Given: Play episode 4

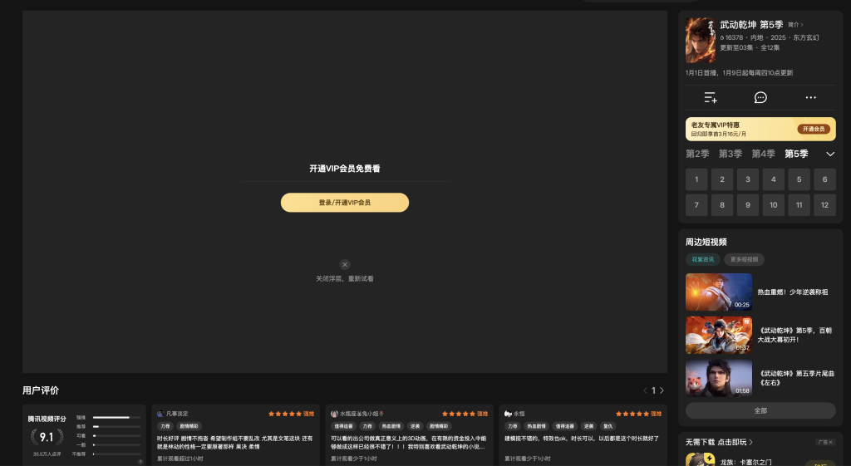Looking at the screenshot, I should pos(774,179).
